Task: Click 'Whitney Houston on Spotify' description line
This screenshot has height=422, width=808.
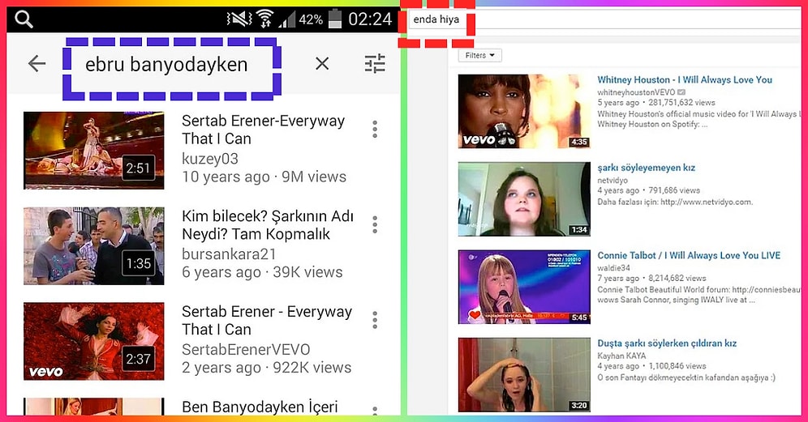Action: [652, 124]
